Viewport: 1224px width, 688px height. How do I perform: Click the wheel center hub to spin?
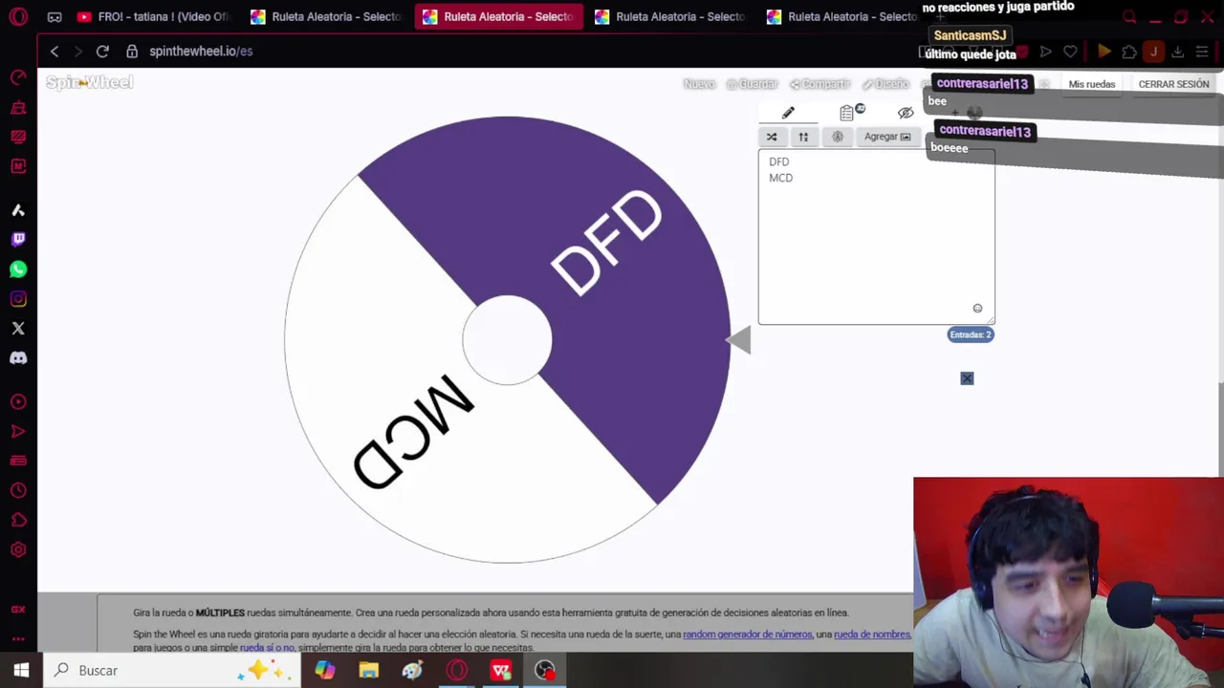pos(507,340)
